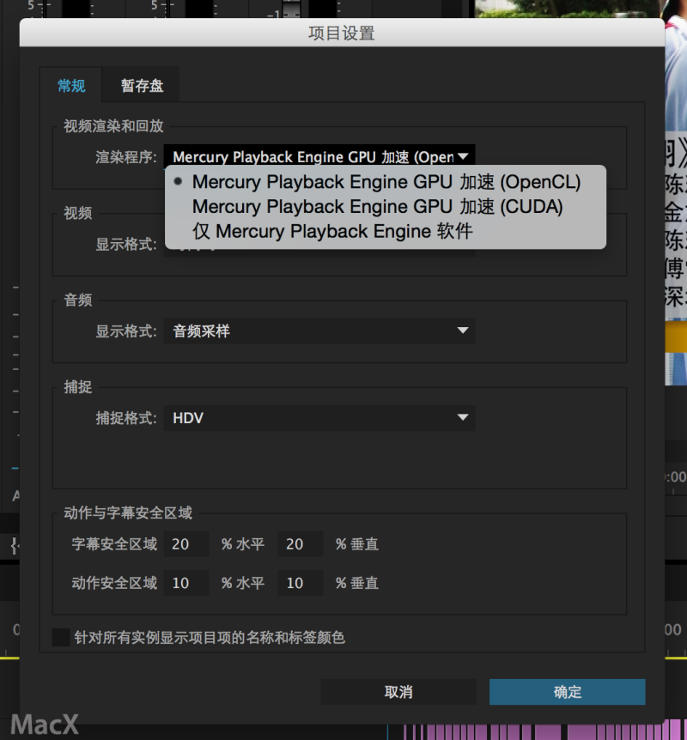Enable 针对所有实例显示项目项的名称和标签颜色 checkbox
The width and height of the screenshot is (687, 740).
pyautogui.click(x=60, y=638)
